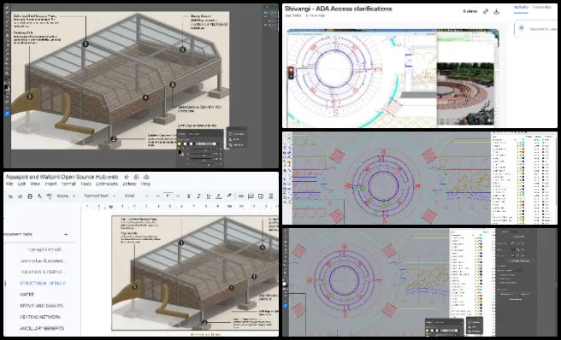Open the Extensions menu in Docs

tap(107, 184)
